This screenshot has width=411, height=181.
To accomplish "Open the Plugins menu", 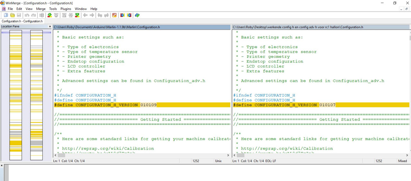I will (x=66, y=9).
